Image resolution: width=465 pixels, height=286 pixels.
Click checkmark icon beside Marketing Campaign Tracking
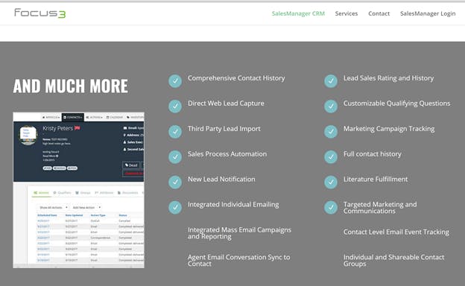click(331, 132)
